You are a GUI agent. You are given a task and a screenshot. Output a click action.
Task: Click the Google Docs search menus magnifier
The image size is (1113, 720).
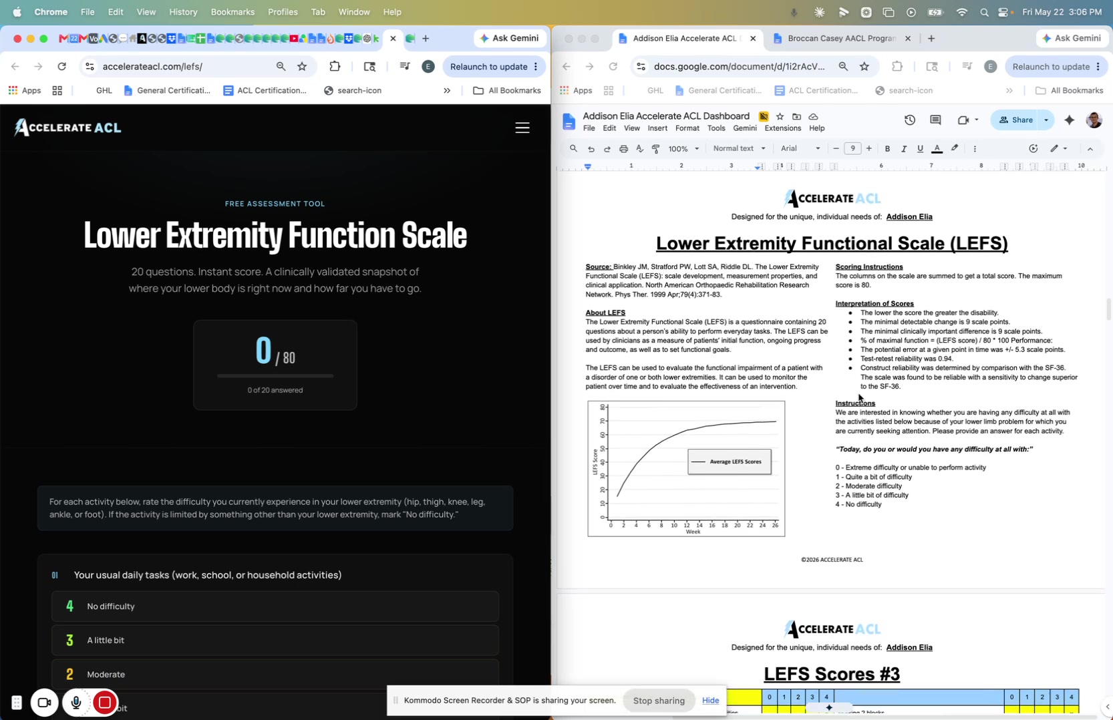click(x=573, y=149)
